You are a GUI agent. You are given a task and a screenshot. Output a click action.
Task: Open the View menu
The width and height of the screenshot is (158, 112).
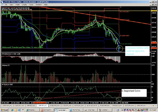[11, 5]
